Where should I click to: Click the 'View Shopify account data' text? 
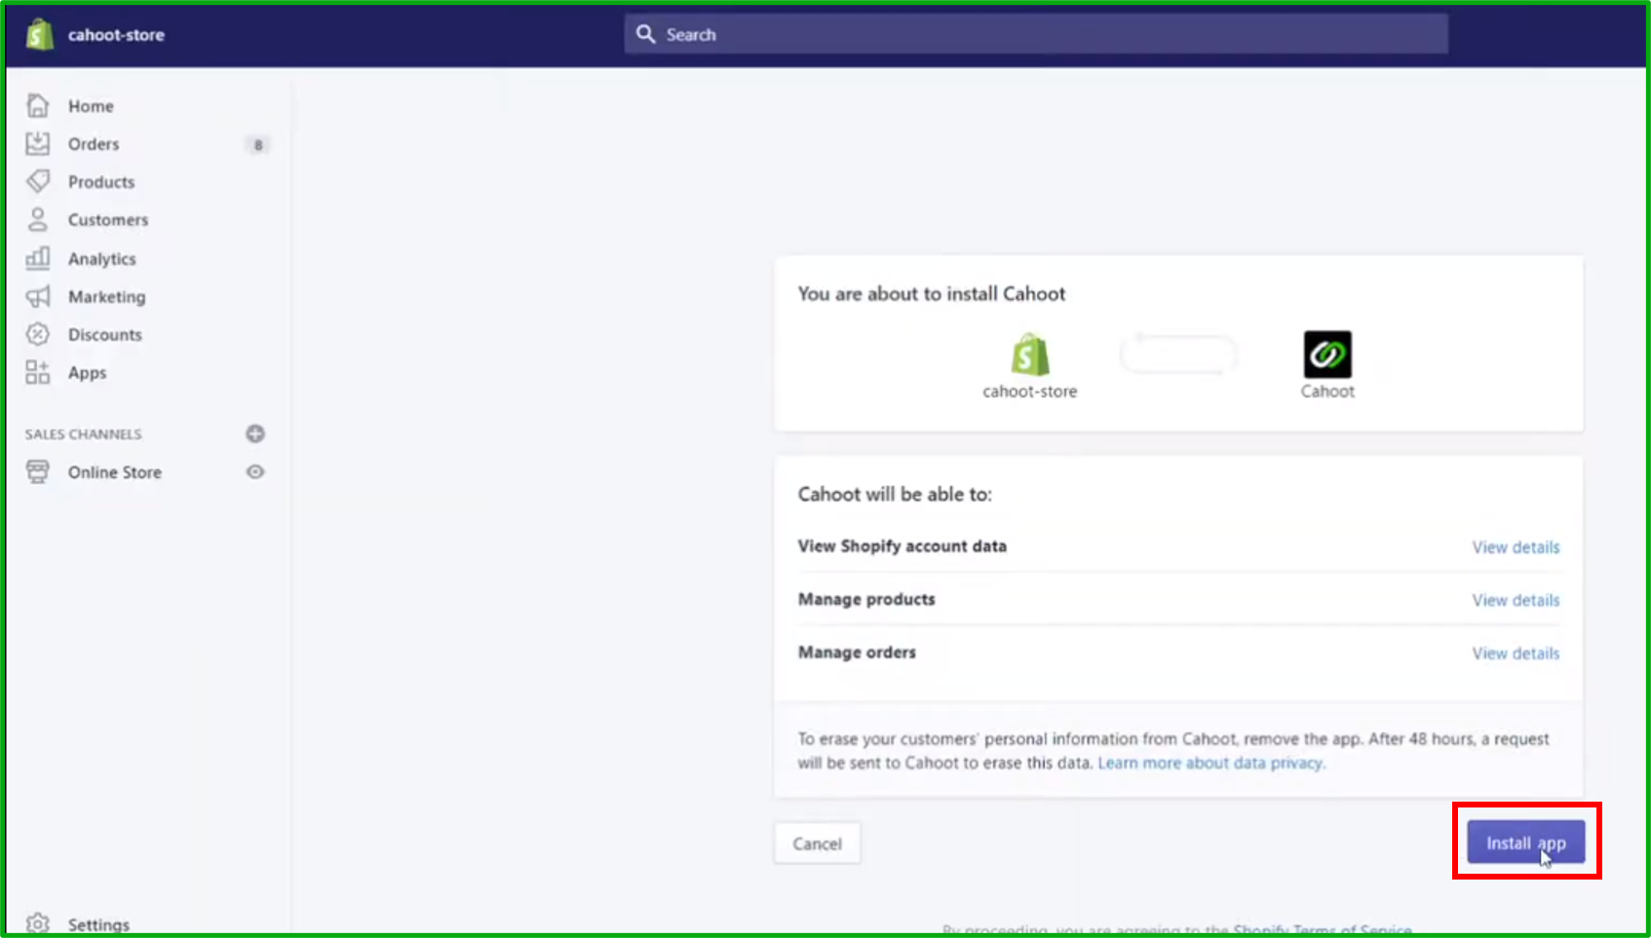[x=902, y=546]
